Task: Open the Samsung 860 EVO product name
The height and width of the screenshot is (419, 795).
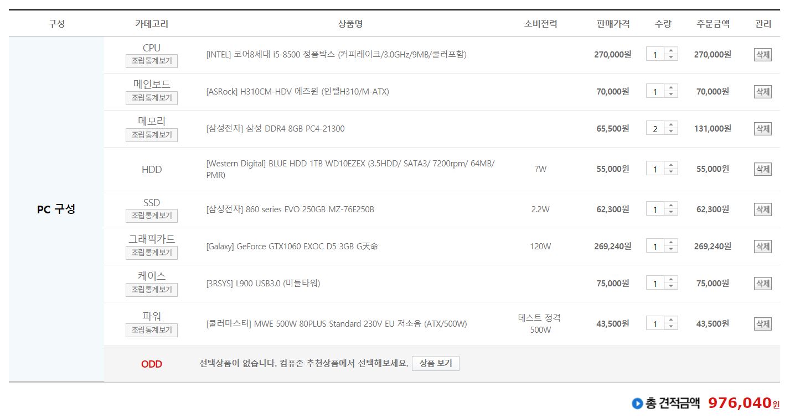Action: pyautogui.click(x=290, y=209)
